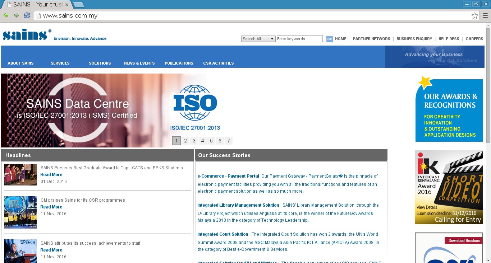Click the browser back arrow
This screenshot has height=263, width=491.
[x=6, y=15]
